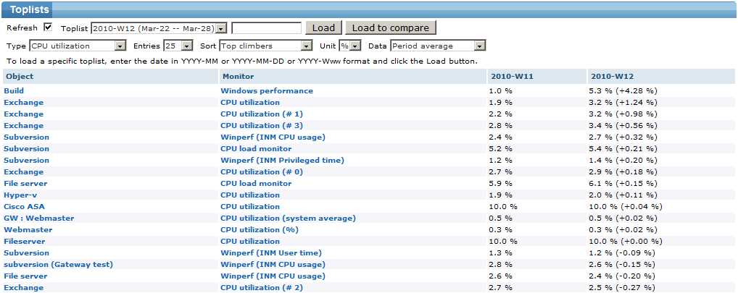Viewport: 738px width, 293px height.
Task: Open the Sort dropdown showing Top climbers
Action: [266, 46]
